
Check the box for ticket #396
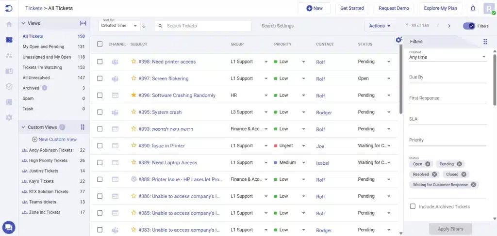tap(100, 95)
